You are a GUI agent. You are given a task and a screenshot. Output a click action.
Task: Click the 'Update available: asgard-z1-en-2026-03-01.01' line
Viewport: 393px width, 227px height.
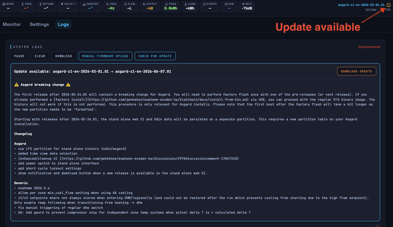[92, 71]
